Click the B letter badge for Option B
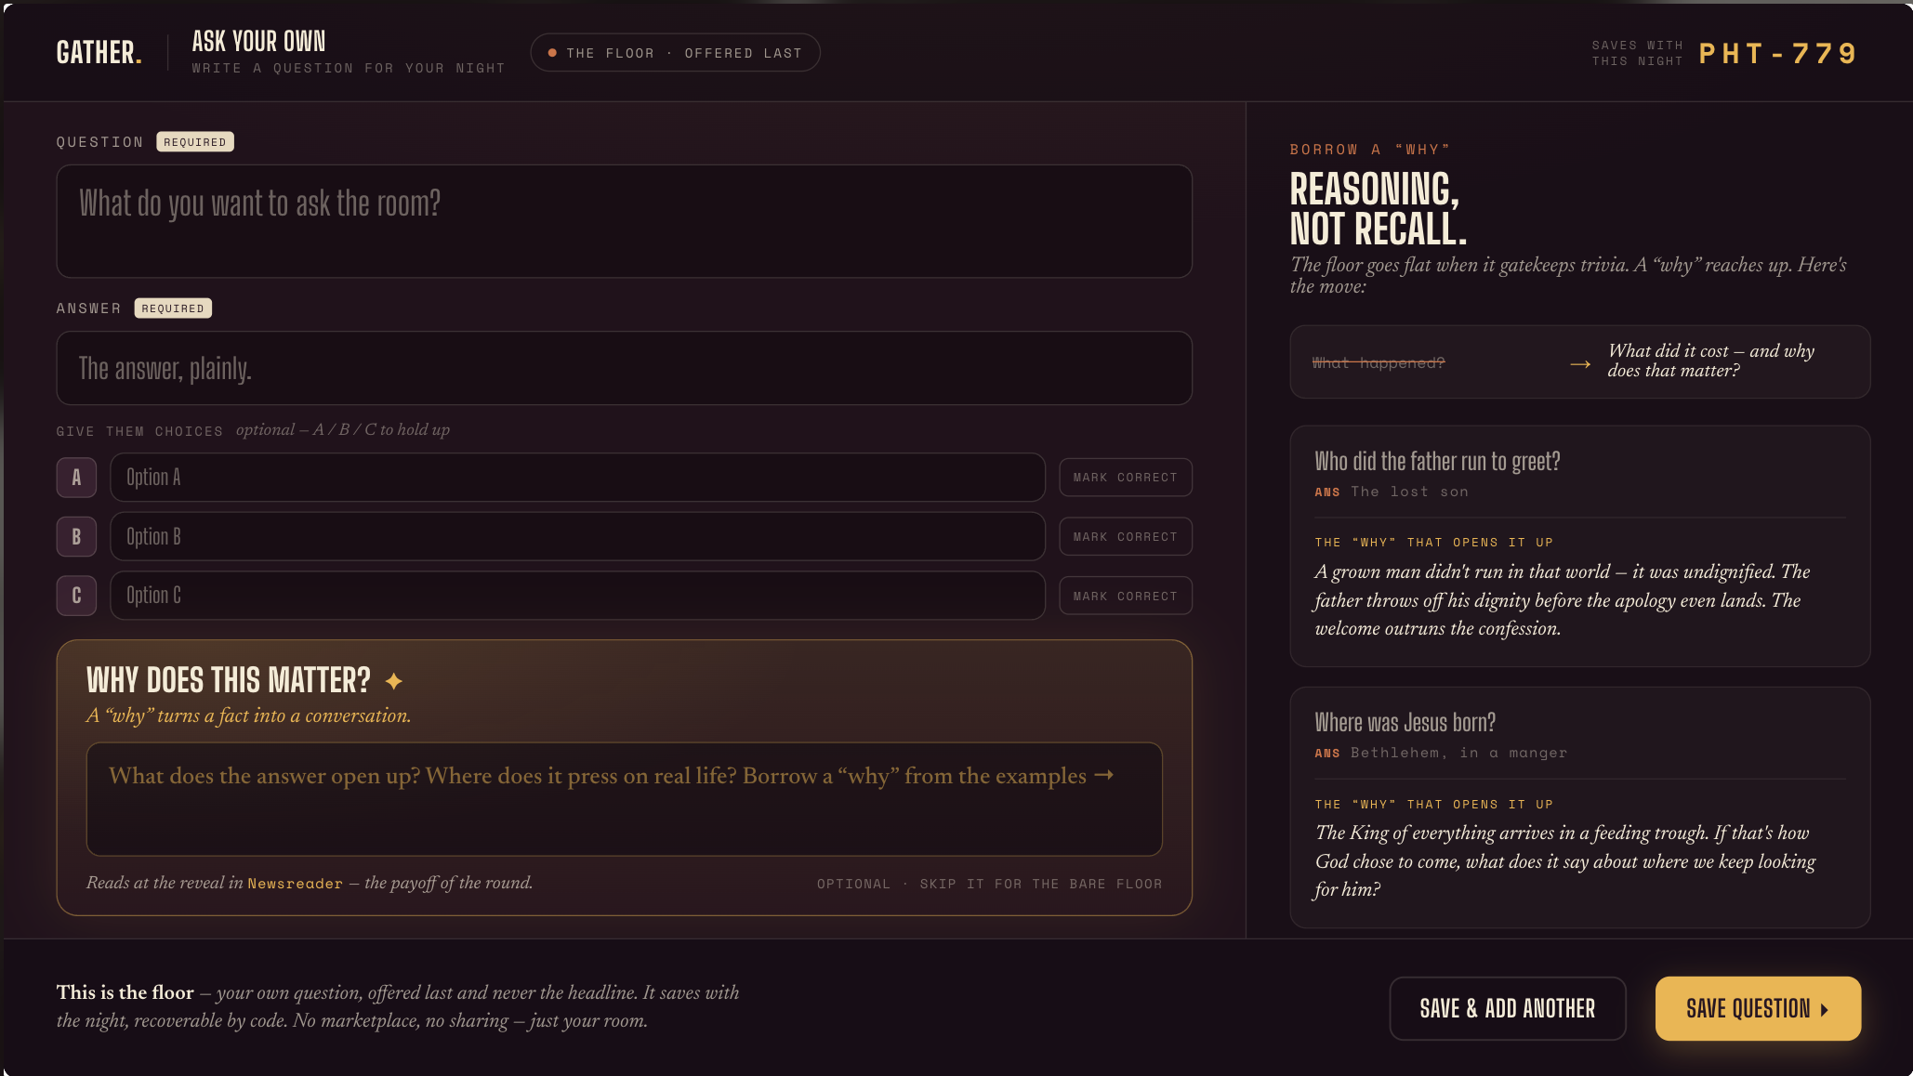 click(x=76, y=537)
